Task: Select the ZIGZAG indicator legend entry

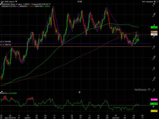Action: tap(10, 6)
